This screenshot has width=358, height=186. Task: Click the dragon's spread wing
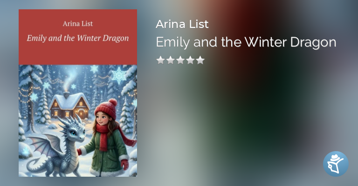[46, 145]
